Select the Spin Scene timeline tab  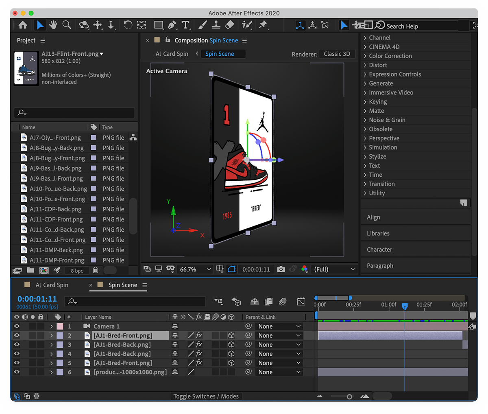pyautogui.click(x=122, y=285)
